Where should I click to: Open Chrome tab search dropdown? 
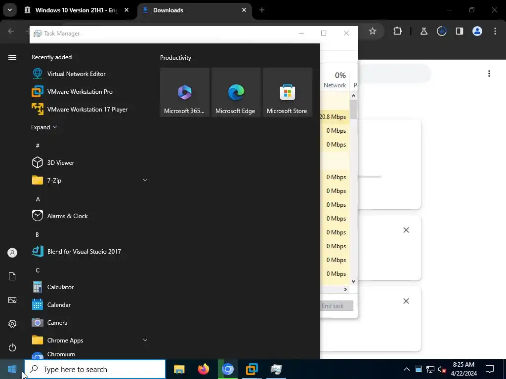click(10, 10)
